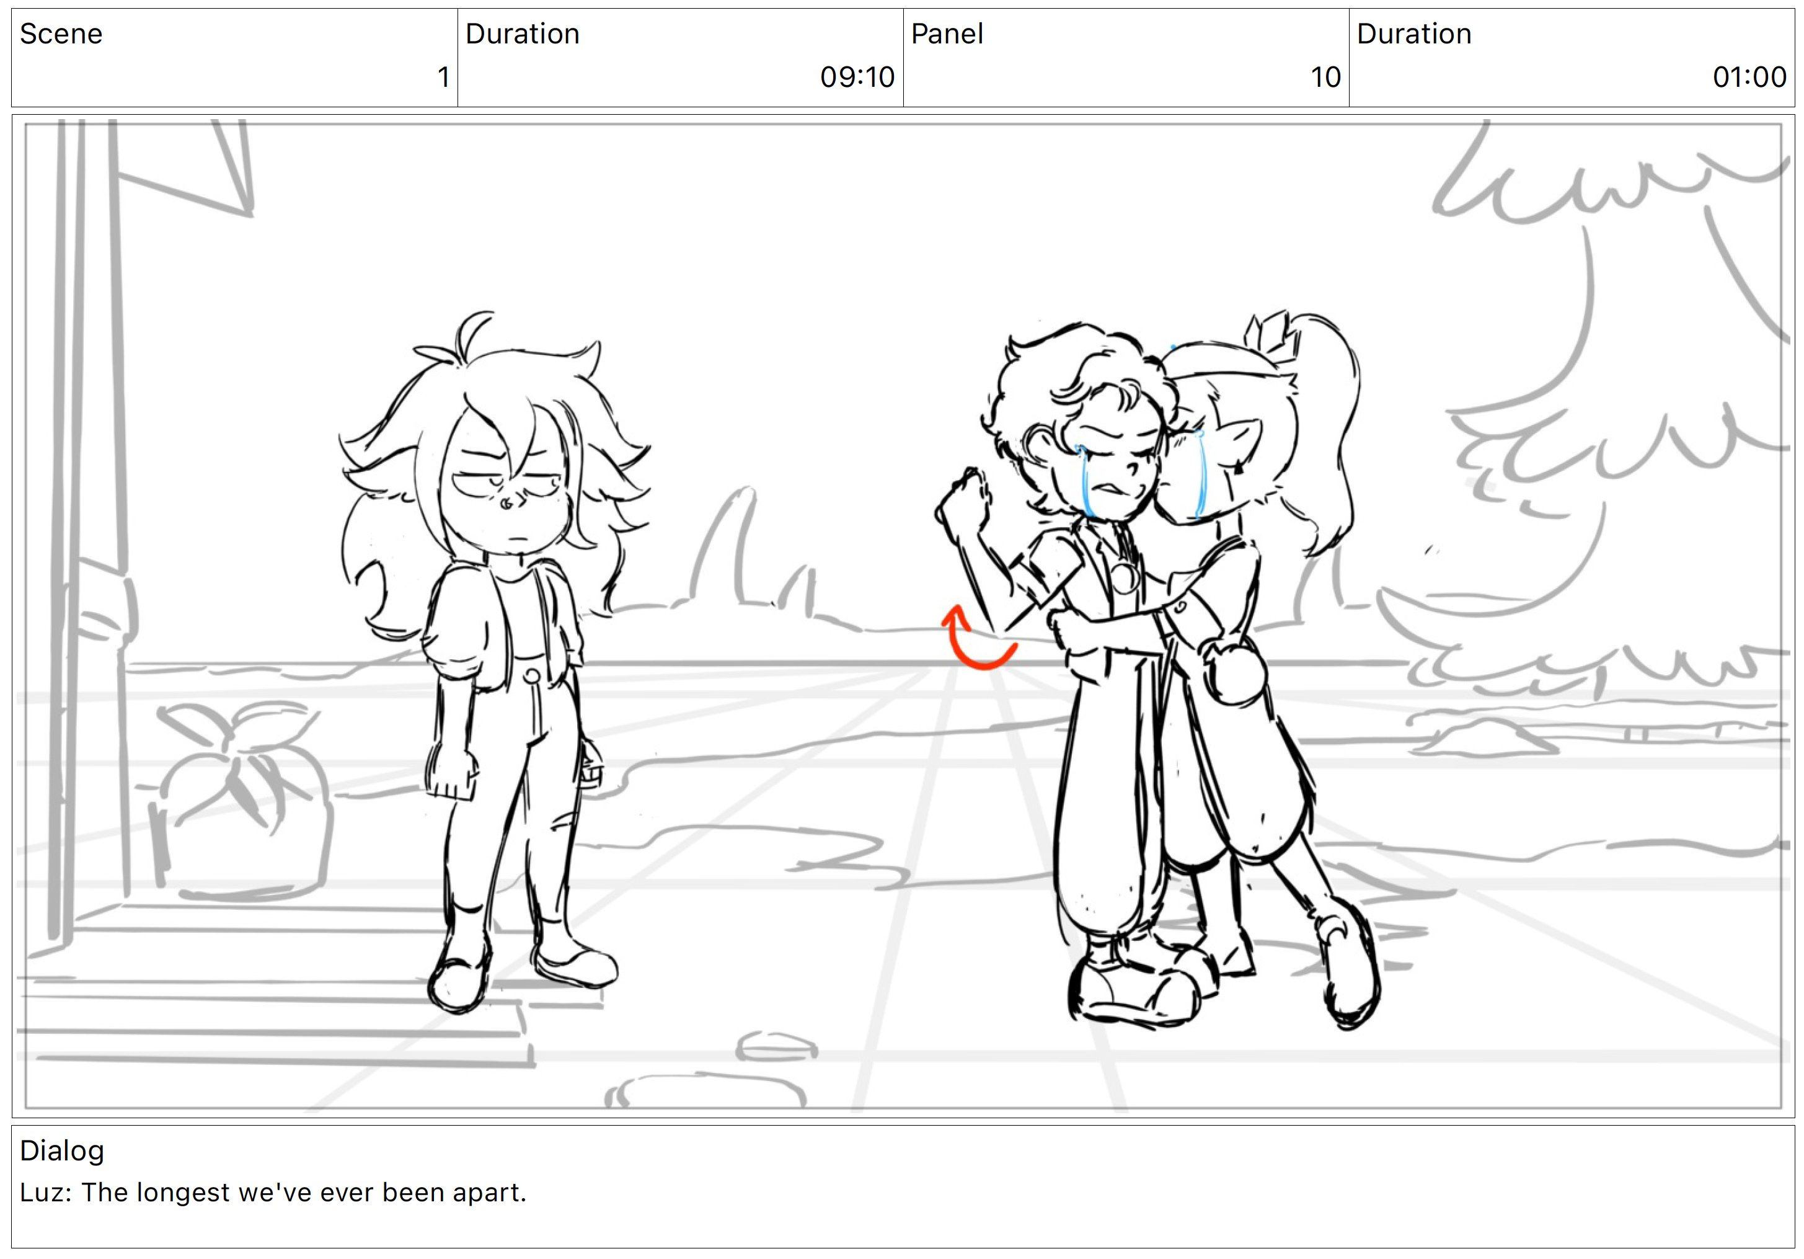Screen dimensions: 1804x1259
Task: Click the storyboard panel drawing
Action: (903, 616)
